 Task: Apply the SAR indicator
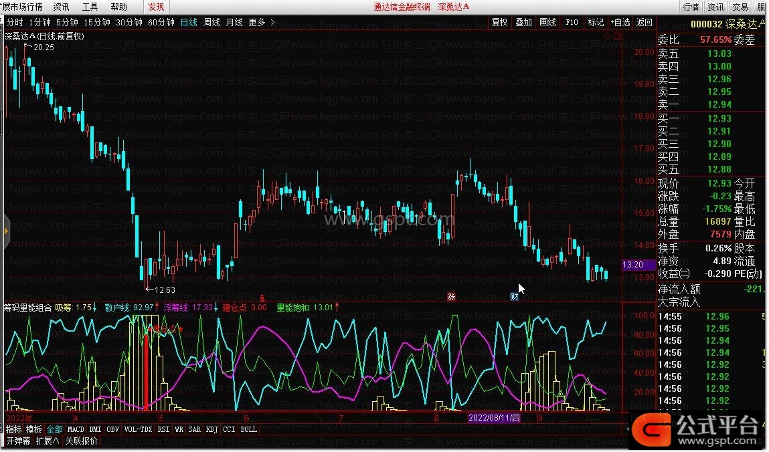[x=194, y=429]
